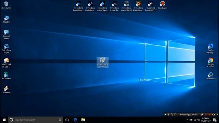Select the vc_redist exe file icon
The height and width of the screenshot is (123, 219).
click(103, 63)
